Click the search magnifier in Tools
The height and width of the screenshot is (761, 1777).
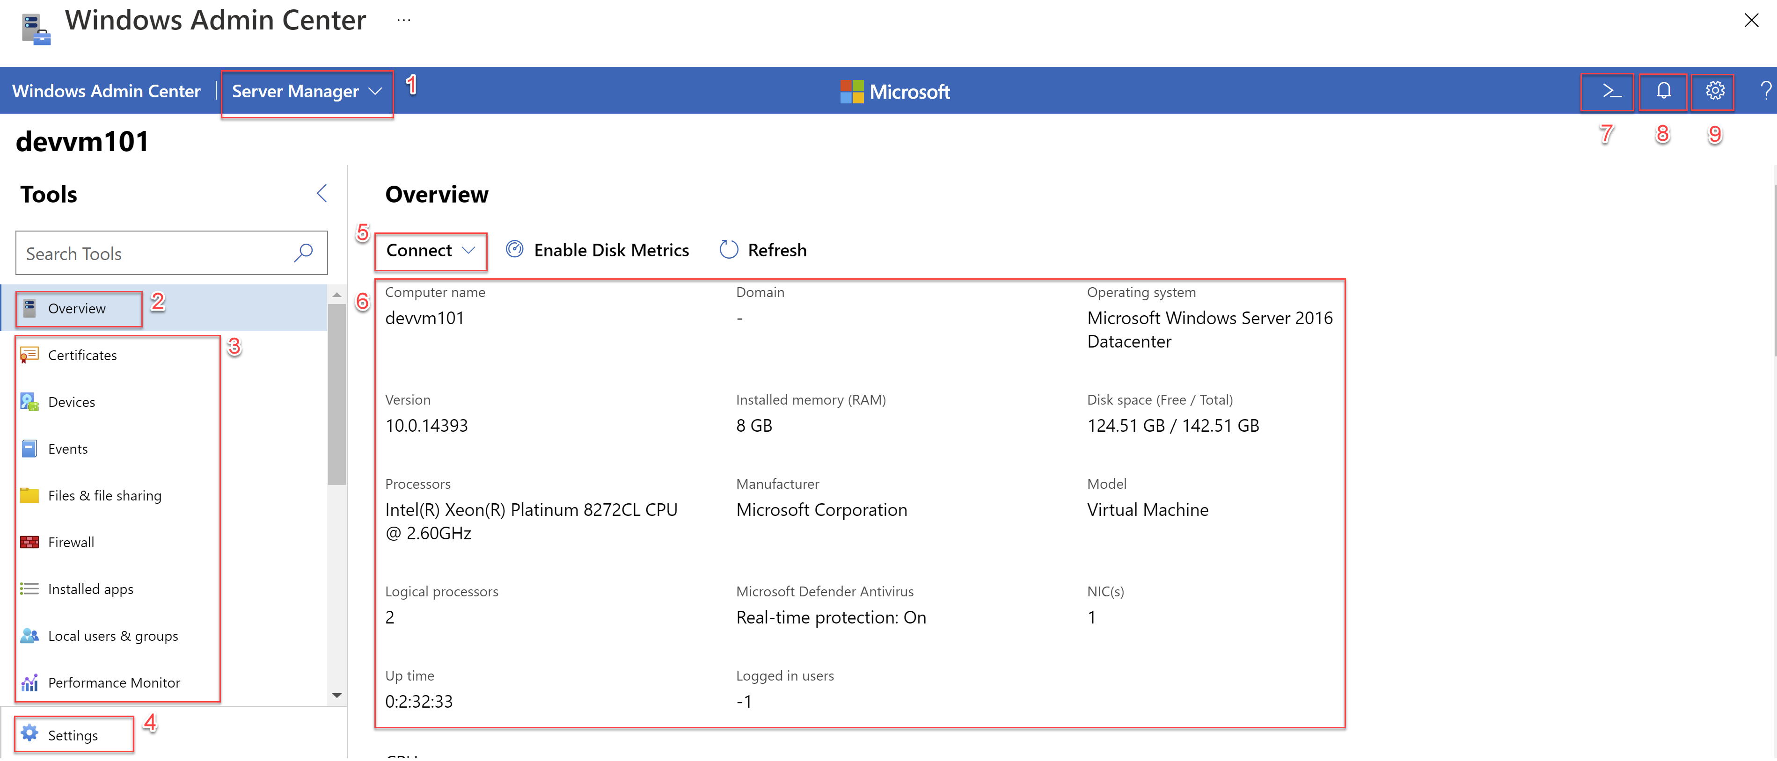click(x=303, y=253)
